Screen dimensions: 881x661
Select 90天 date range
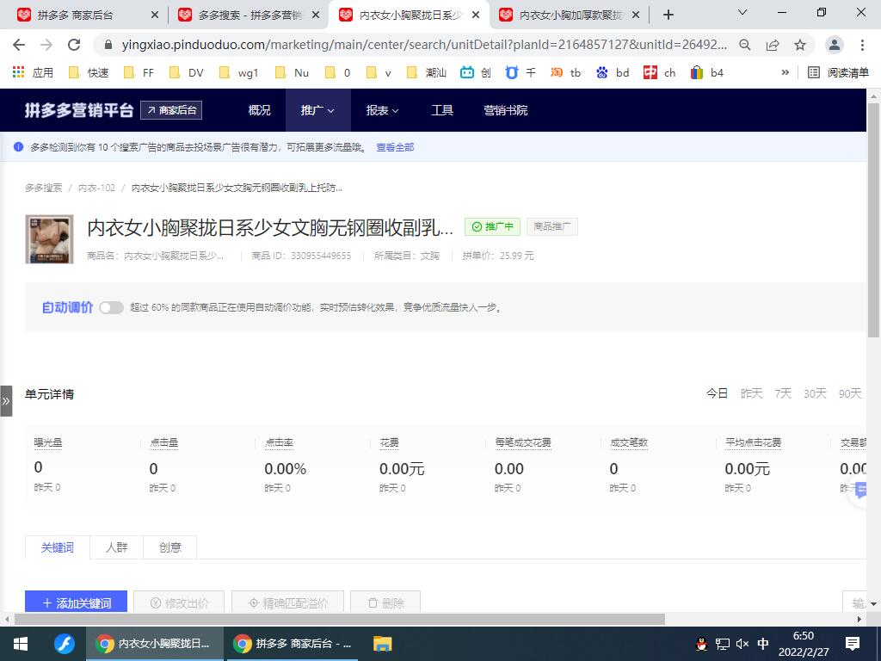click(850, 393)
